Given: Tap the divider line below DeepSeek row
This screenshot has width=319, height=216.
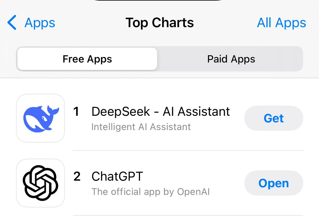Looking at the screenshot, I should click(188, 151).
